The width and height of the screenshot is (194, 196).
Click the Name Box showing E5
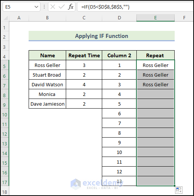click(22, 7)
